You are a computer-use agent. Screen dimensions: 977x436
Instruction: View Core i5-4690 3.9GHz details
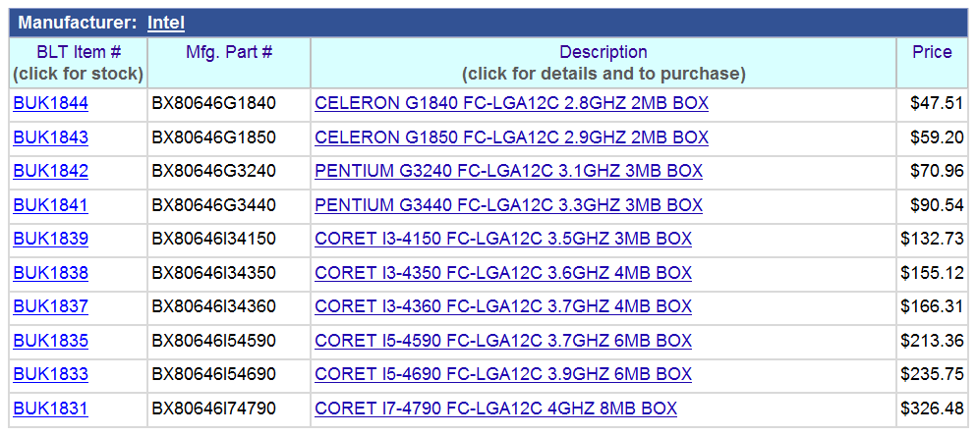[503, 374]
